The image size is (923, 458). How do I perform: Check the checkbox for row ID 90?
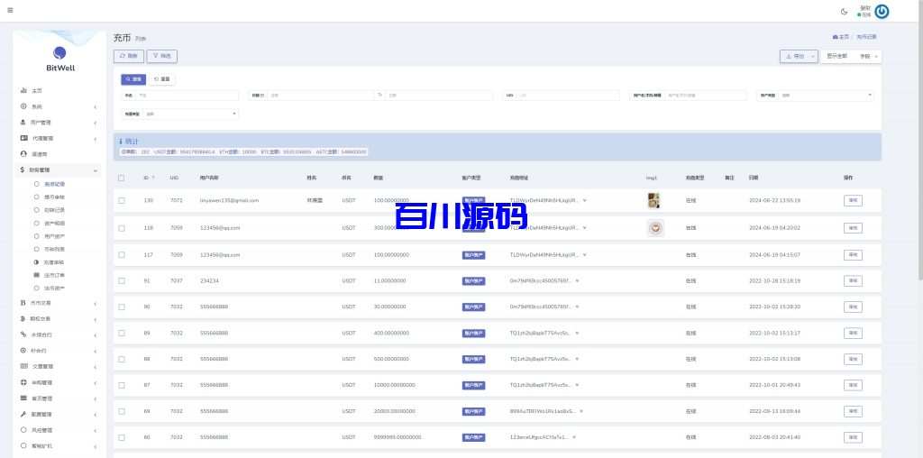pos(122,307)
